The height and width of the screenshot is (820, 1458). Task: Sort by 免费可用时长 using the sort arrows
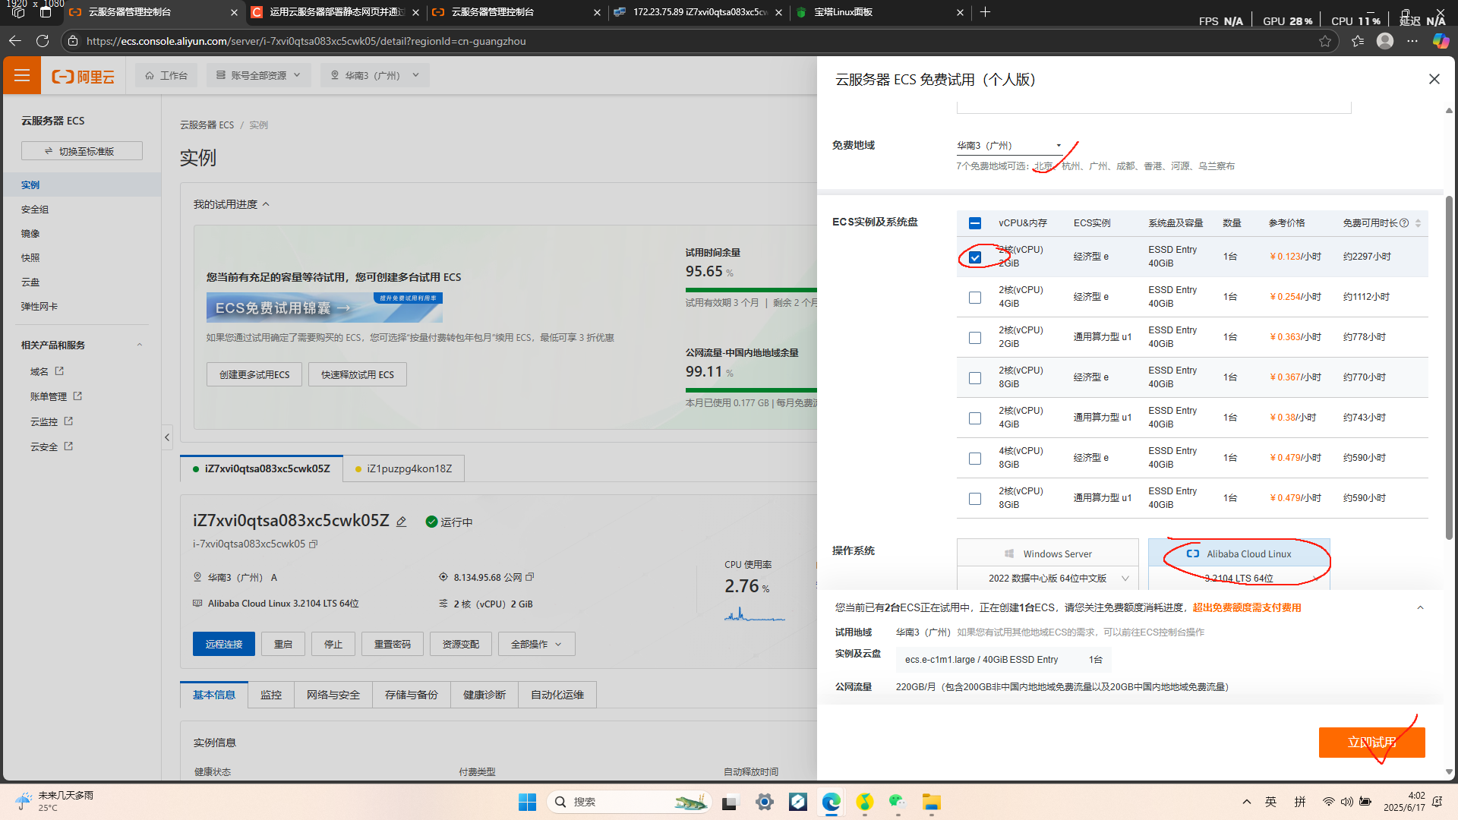(x=1418, y=223)
